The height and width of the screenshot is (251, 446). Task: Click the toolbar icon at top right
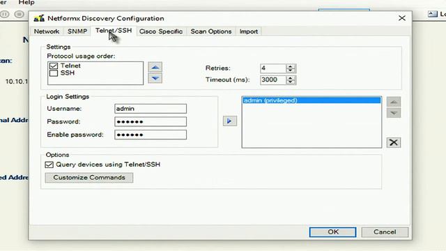coord(432,14)
